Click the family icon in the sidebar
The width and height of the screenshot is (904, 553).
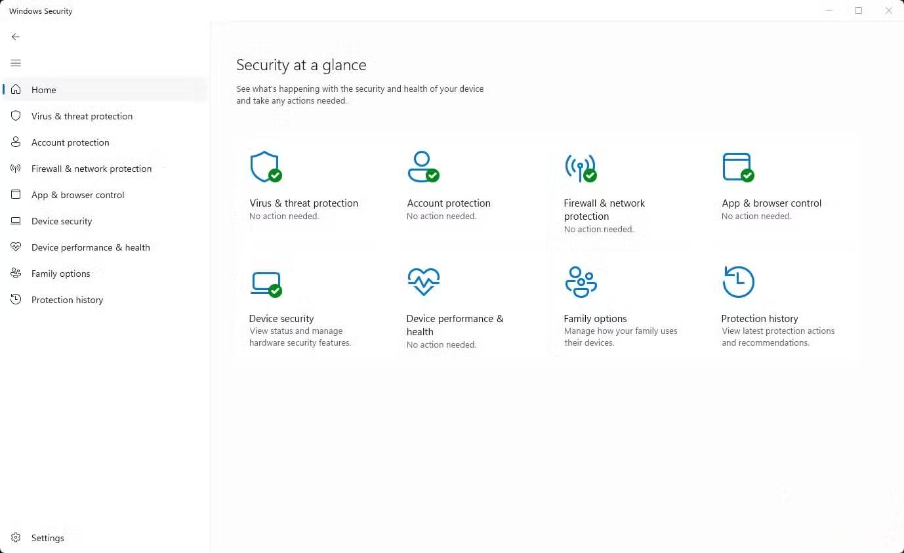pyautogui.click(x=16, y=273)
